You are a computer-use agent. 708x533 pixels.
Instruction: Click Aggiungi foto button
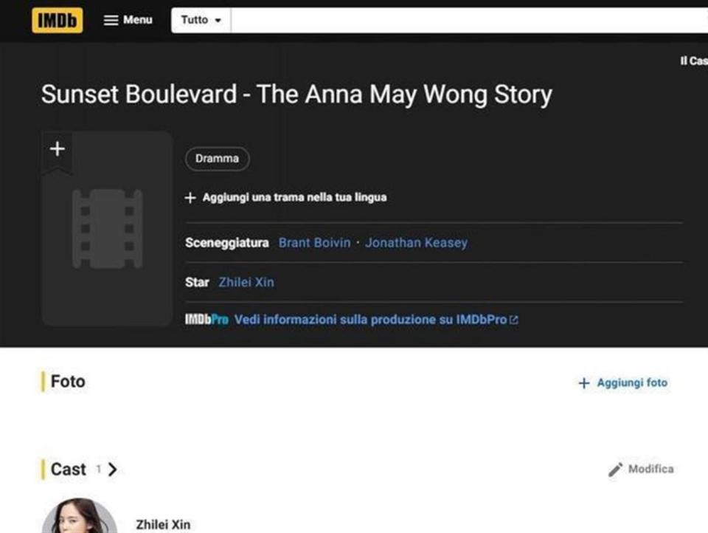tap(623, 383)
